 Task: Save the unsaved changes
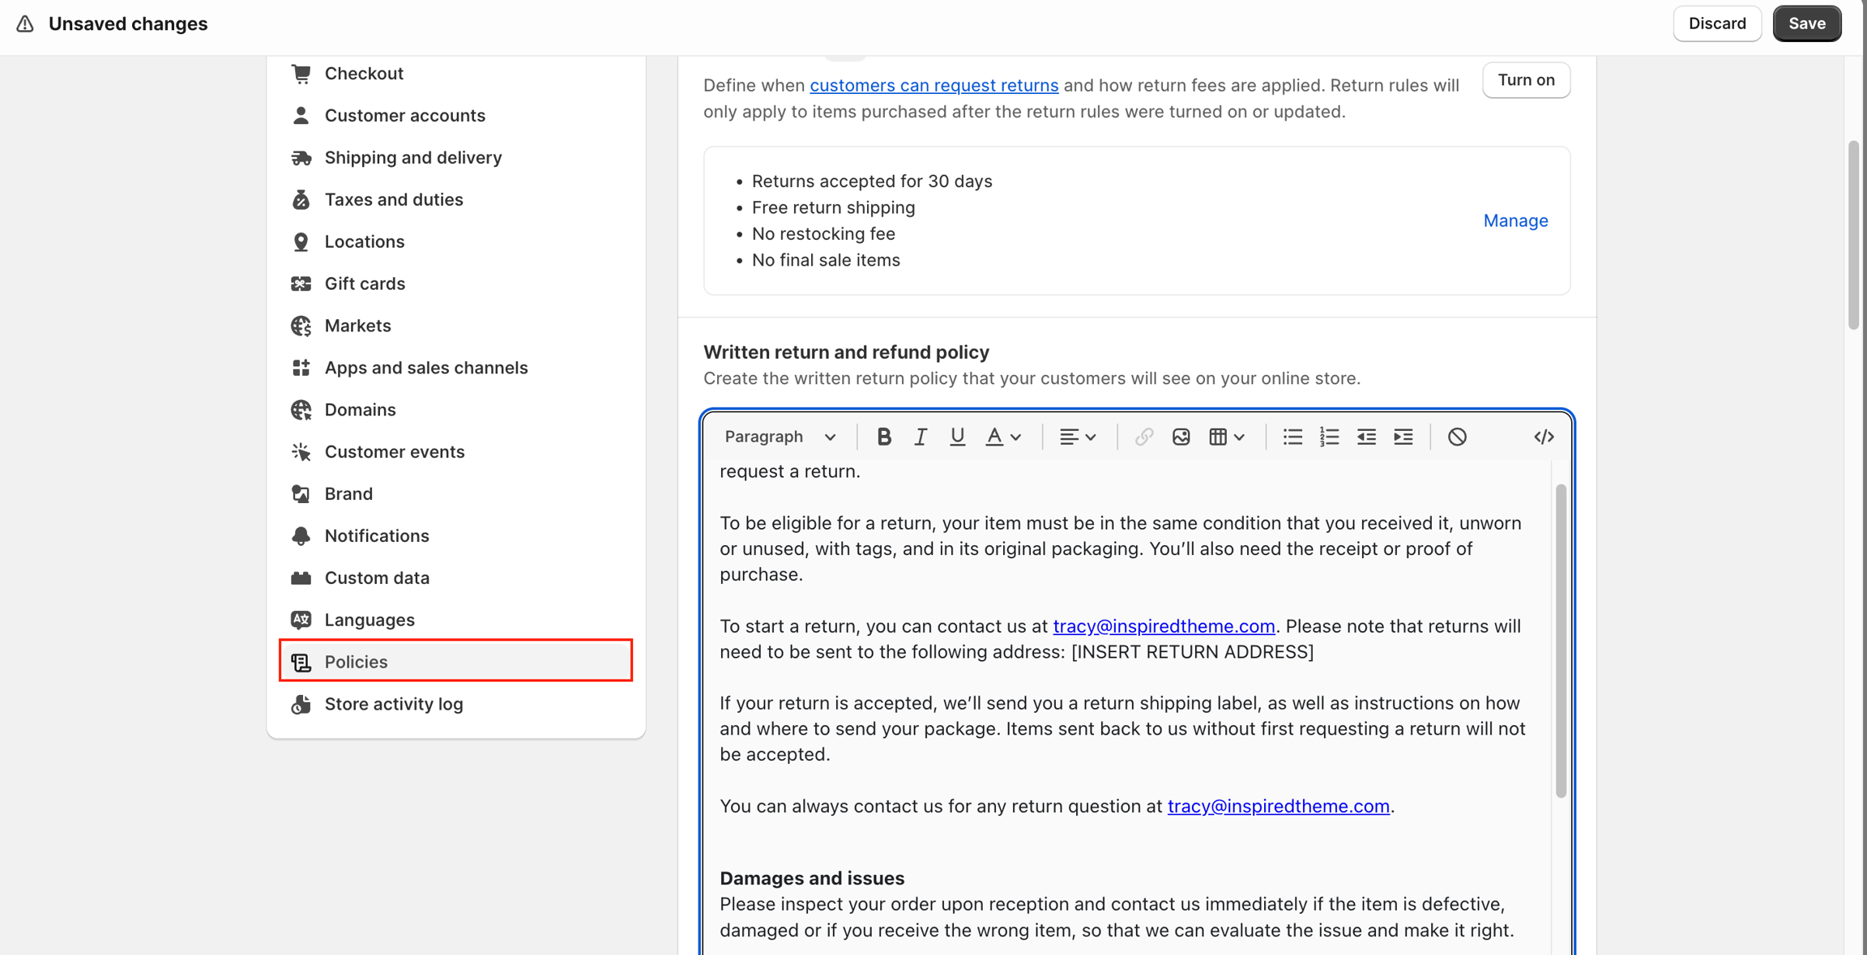(x=1806, y=23)
